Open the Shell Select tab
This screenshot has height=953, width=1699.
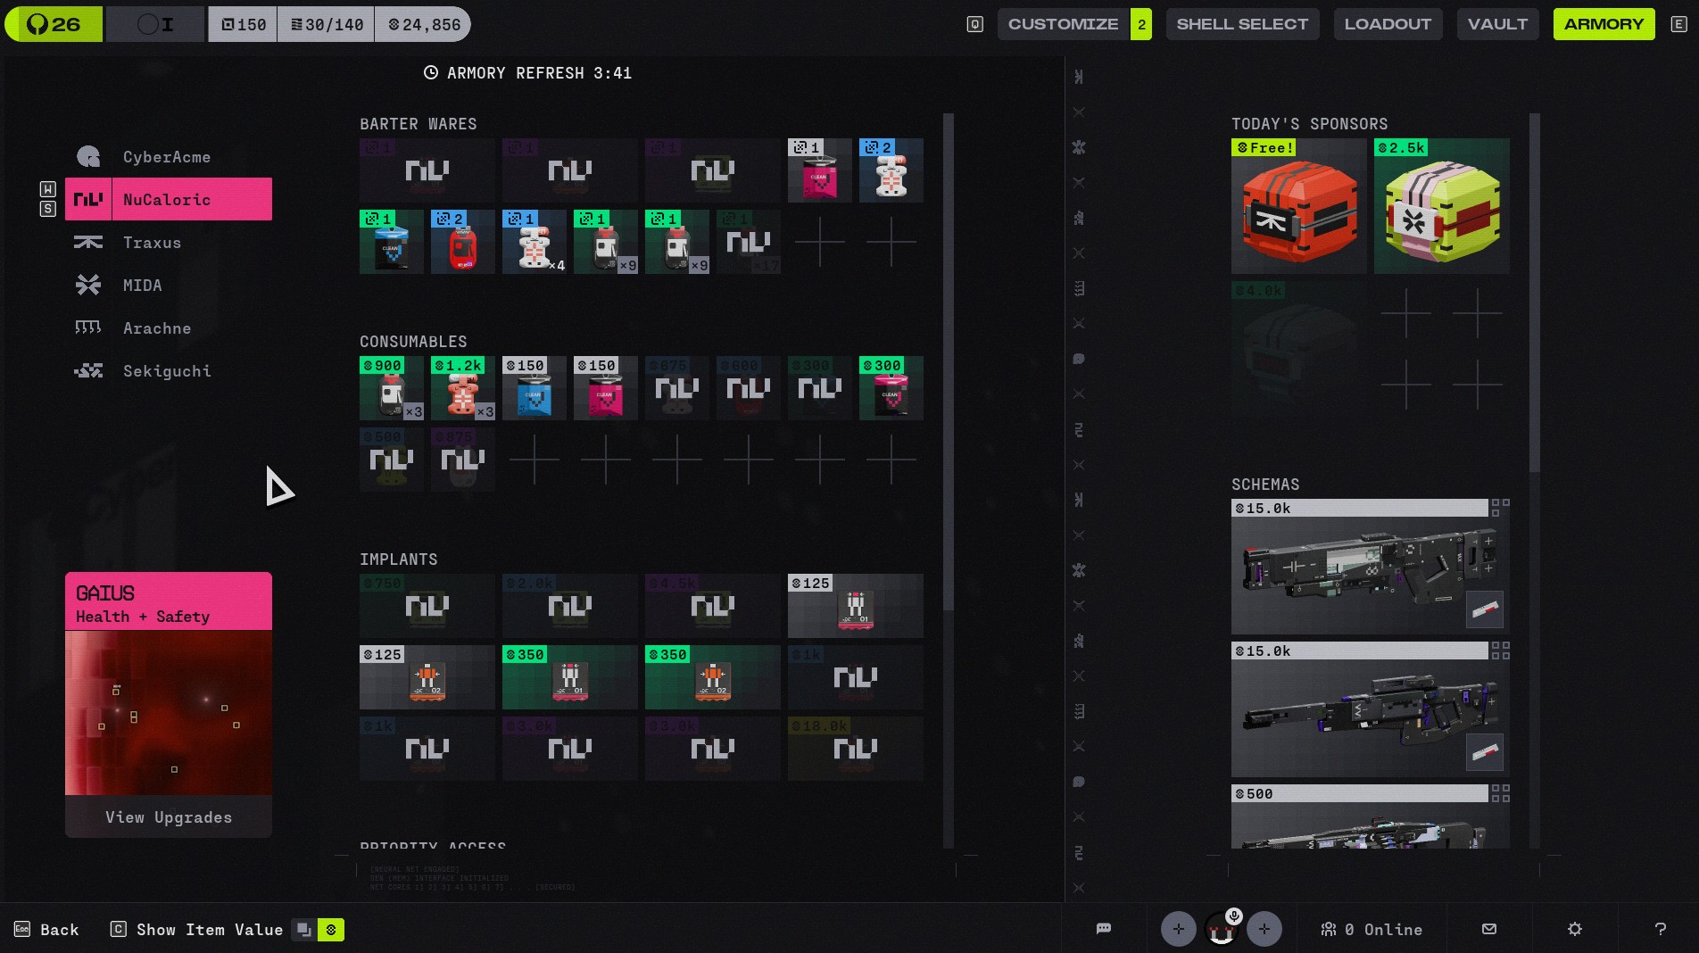click(x=1241, y=24)
